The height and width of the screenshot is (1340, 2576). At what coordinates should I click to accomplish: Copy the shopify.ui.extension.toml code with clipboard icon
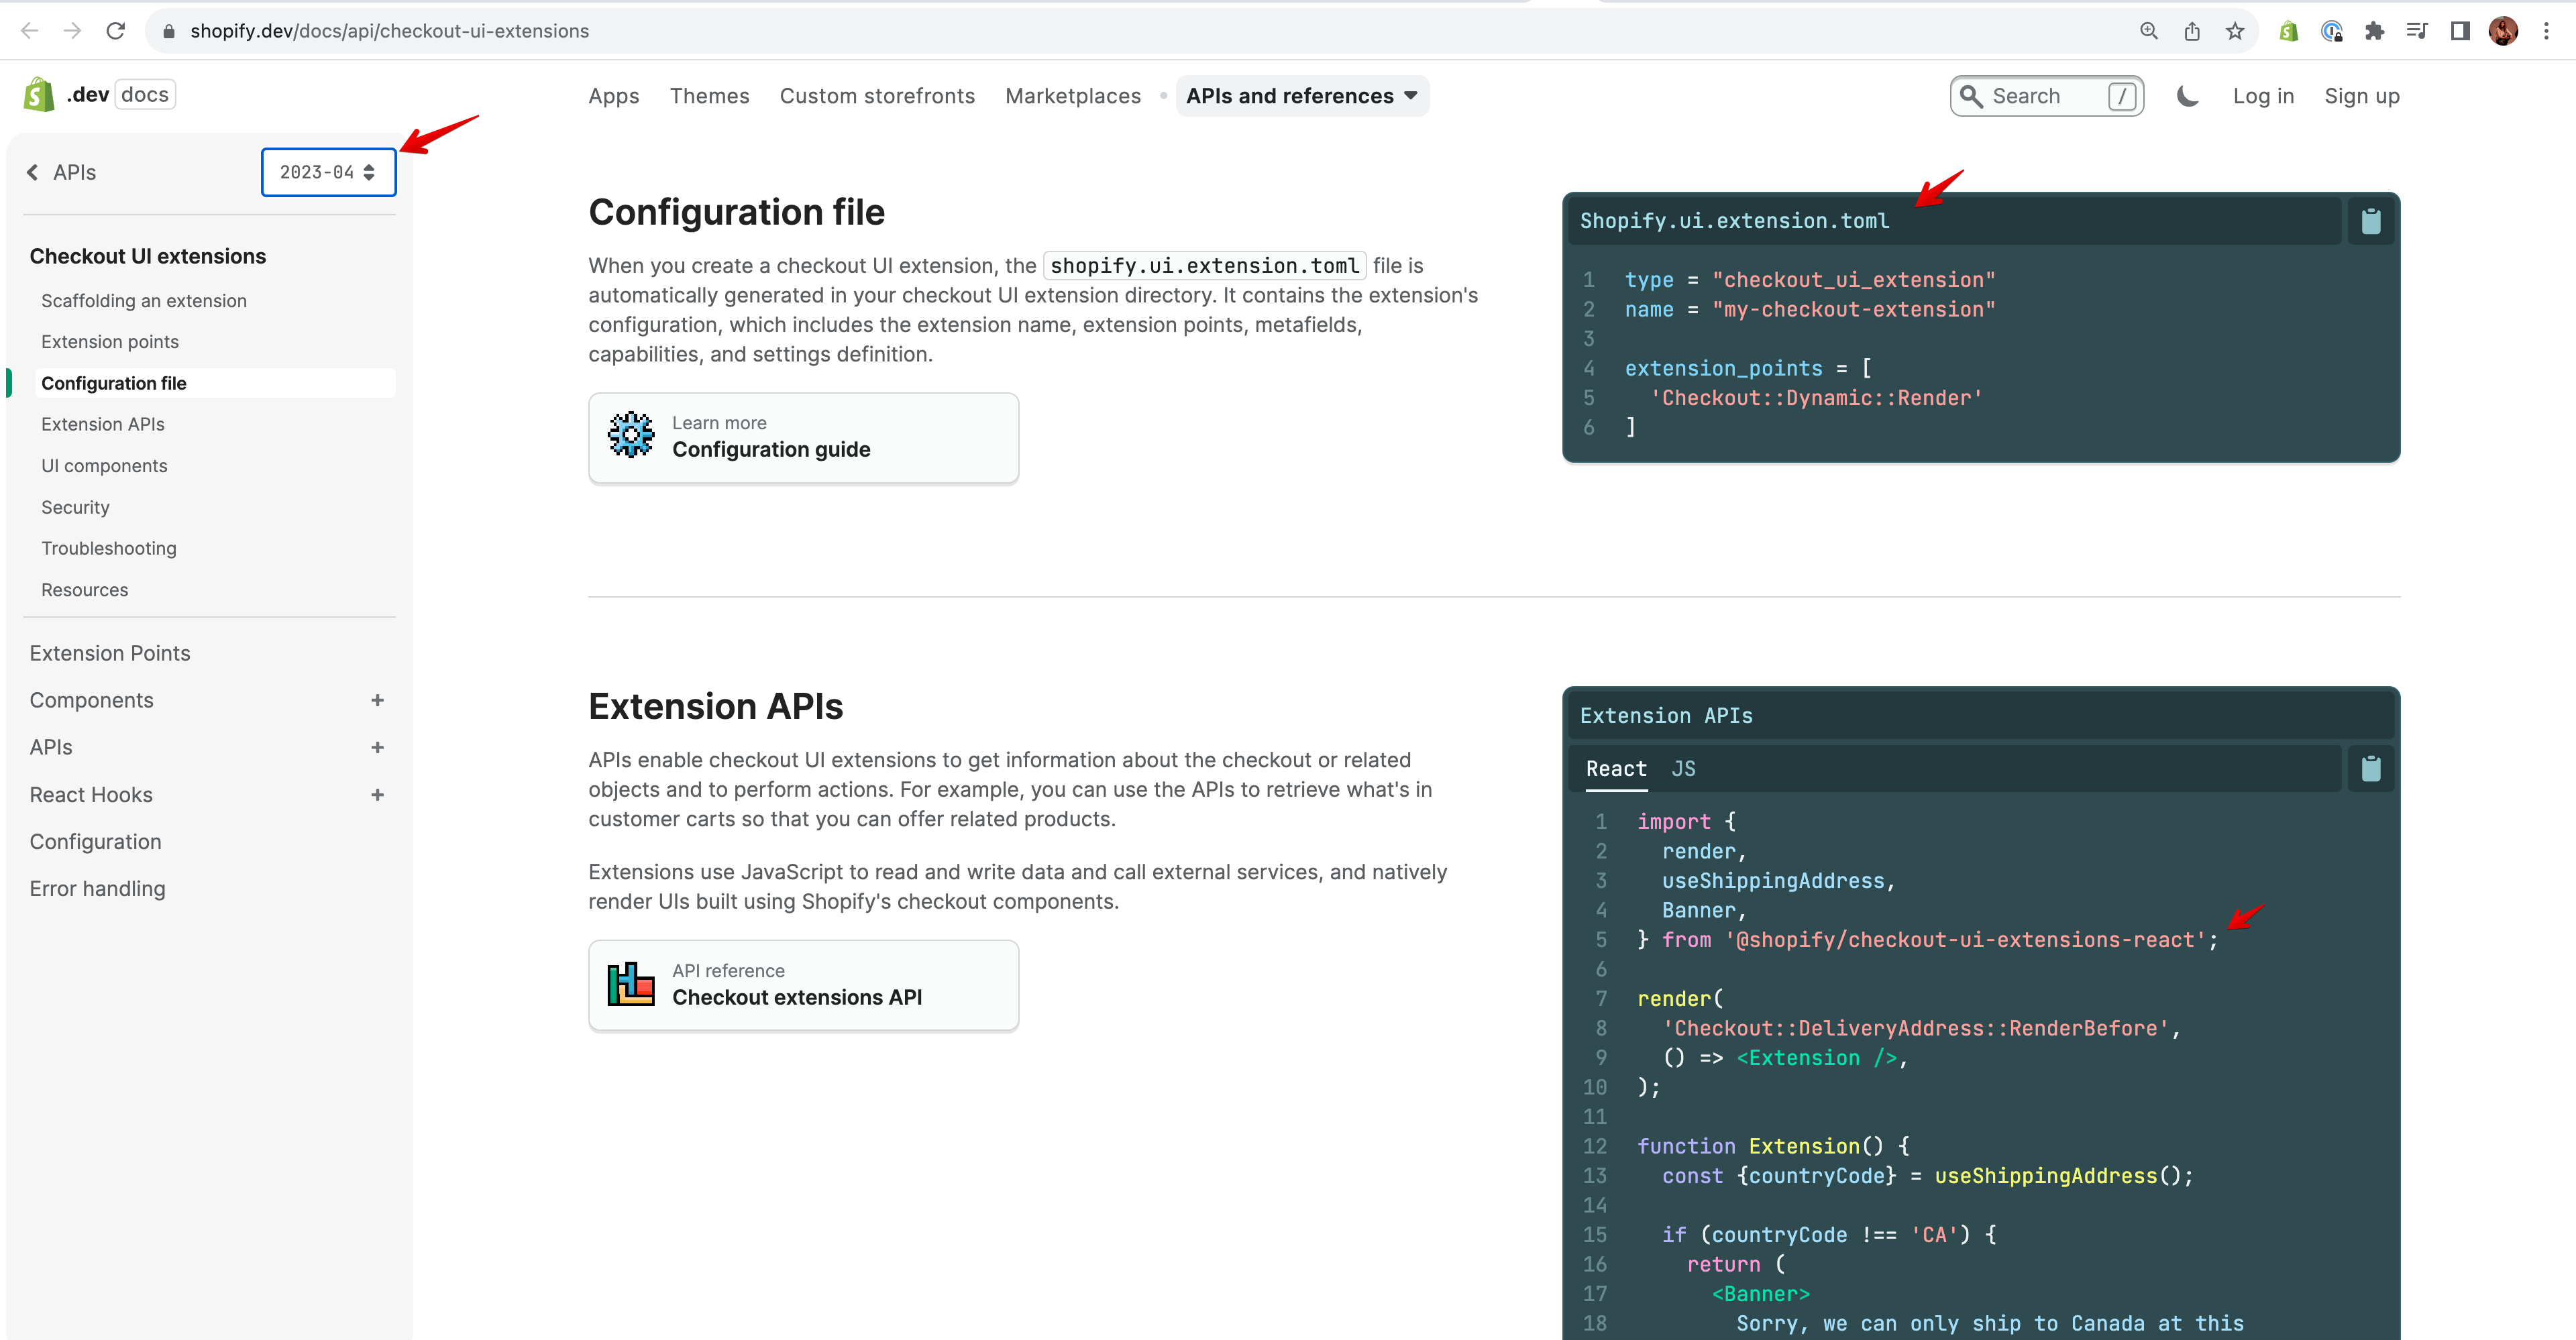tap(2371, 221)
